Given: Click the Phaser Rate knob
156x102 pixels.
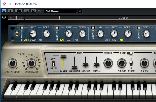Looking at the screenshot, I should coord(114,34).
